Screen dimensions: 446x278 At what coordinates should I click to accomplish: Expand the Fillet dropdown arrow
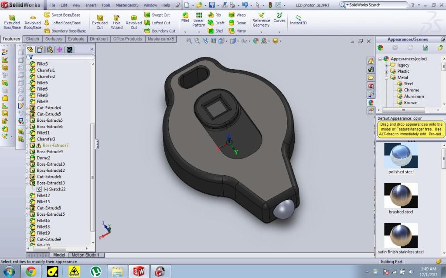point(185,32)
